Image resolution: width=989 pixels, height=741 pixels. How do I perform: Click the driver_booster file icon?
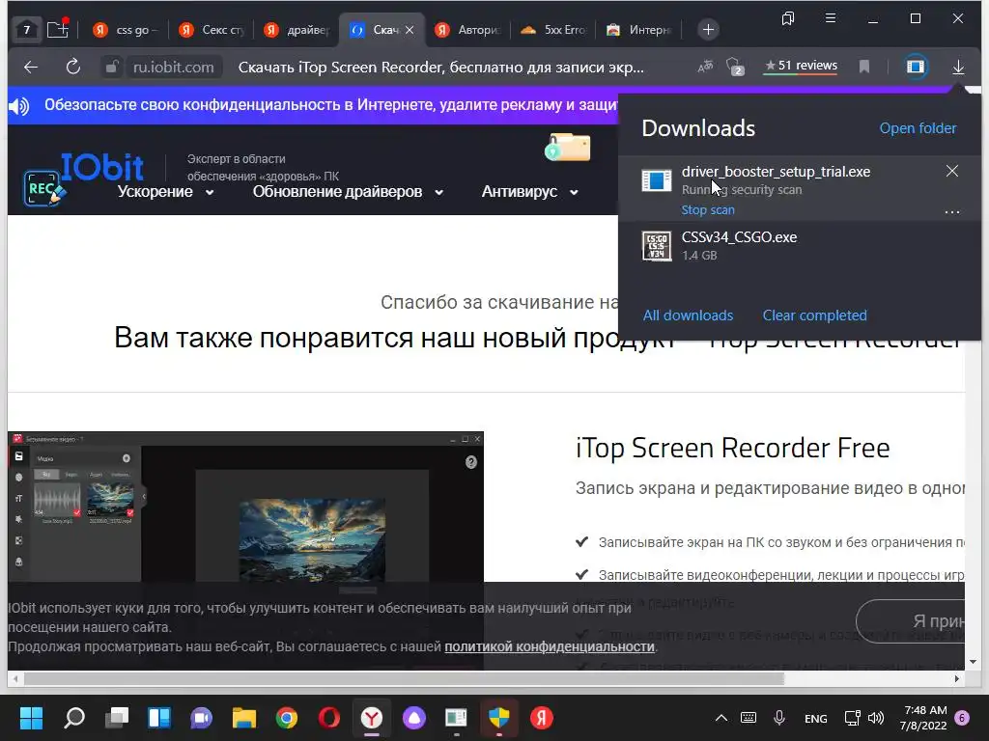[x=657, y=180]
